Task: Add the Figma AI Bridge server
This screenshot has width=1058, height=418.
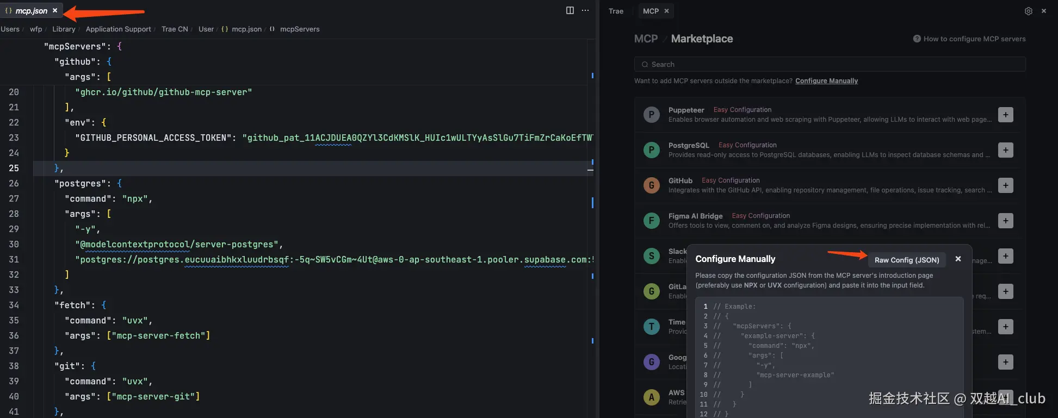Action: pos(1006,221)
